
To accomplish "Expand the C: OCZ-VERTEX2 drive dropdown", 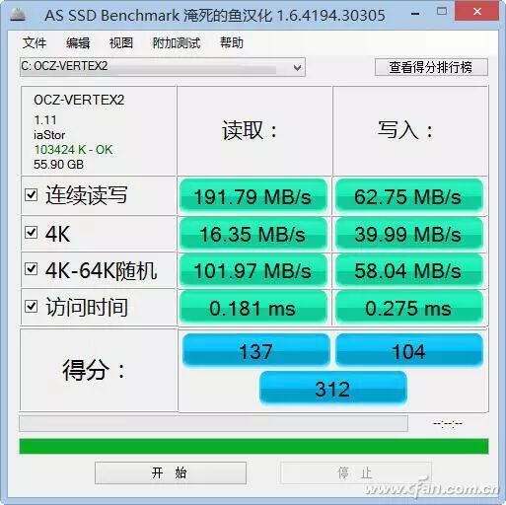I will (163, 67).
